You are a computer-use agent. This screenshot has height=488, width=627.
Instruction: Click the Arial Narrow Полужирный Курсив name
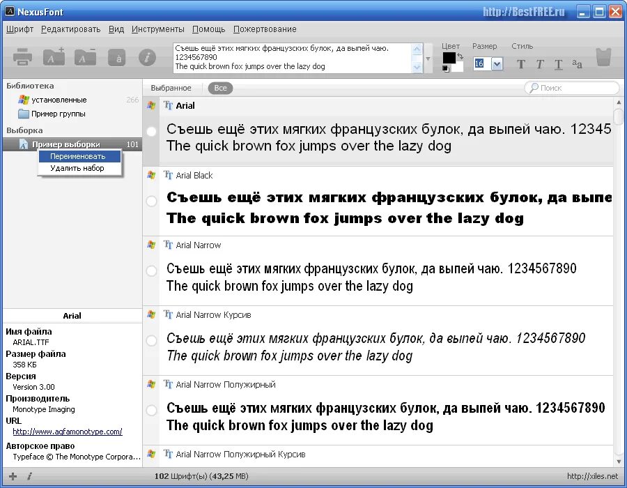[241, 455]
